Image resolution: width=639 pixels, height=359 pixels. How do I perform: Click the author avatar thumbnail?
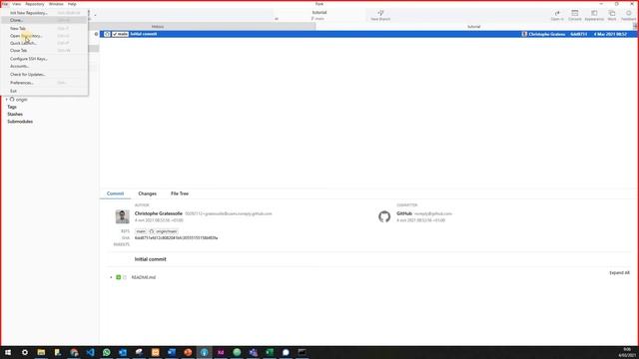point(122,216)
